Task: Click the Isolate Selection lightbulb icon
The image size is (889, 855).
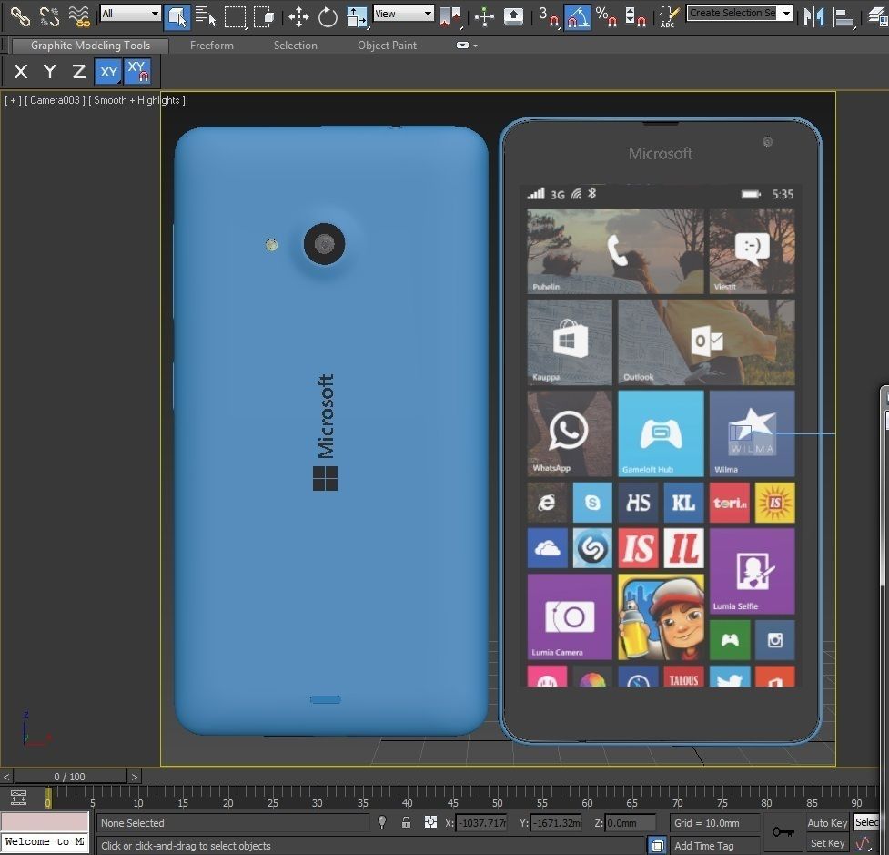Action: tap(382, 822)
